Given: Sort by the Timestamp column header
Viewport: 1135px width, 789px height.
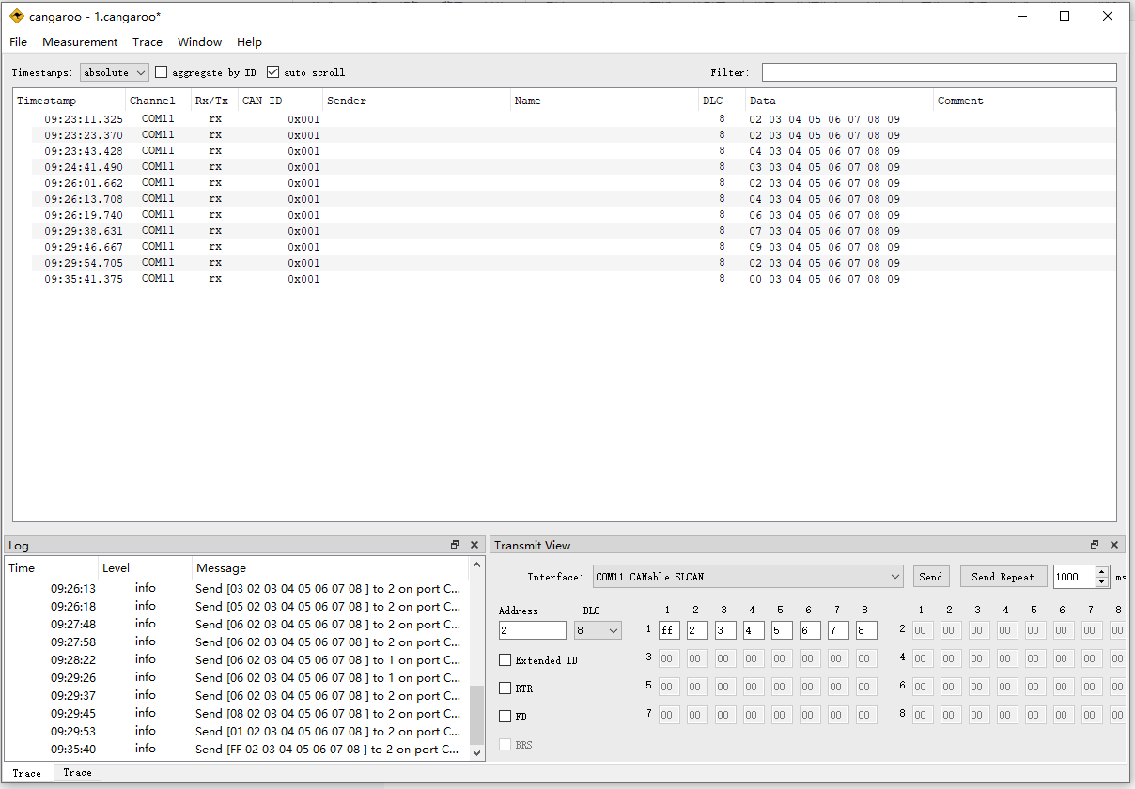Looking at the screenshot, I should click(70, 101).
